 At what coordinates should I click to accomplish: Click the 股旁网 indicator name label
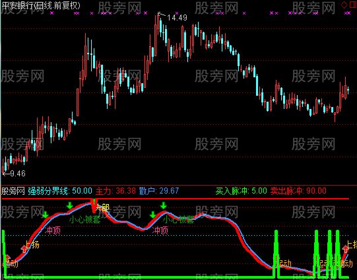[13, 191]
